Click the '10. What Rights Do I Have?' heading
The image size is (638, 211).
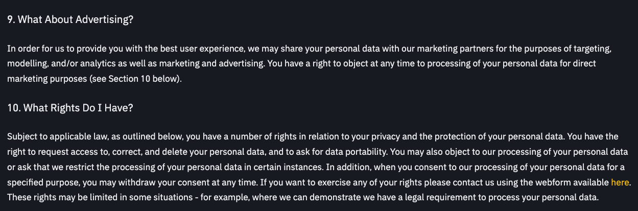[x=70, y=108]
